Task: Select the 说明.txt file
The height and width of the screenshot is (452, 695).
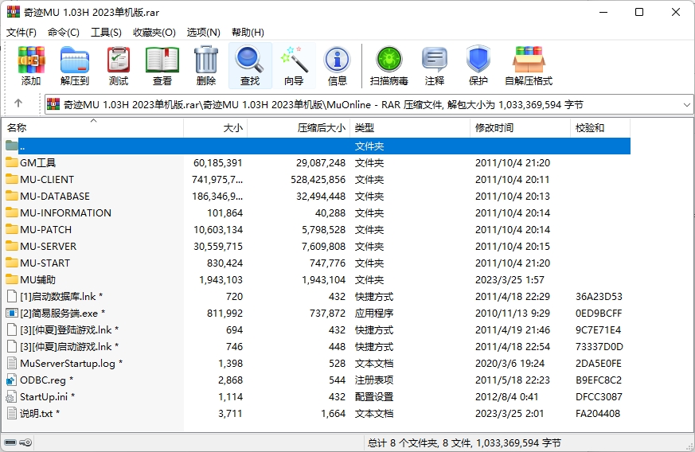Action: [x=37, y=414]
